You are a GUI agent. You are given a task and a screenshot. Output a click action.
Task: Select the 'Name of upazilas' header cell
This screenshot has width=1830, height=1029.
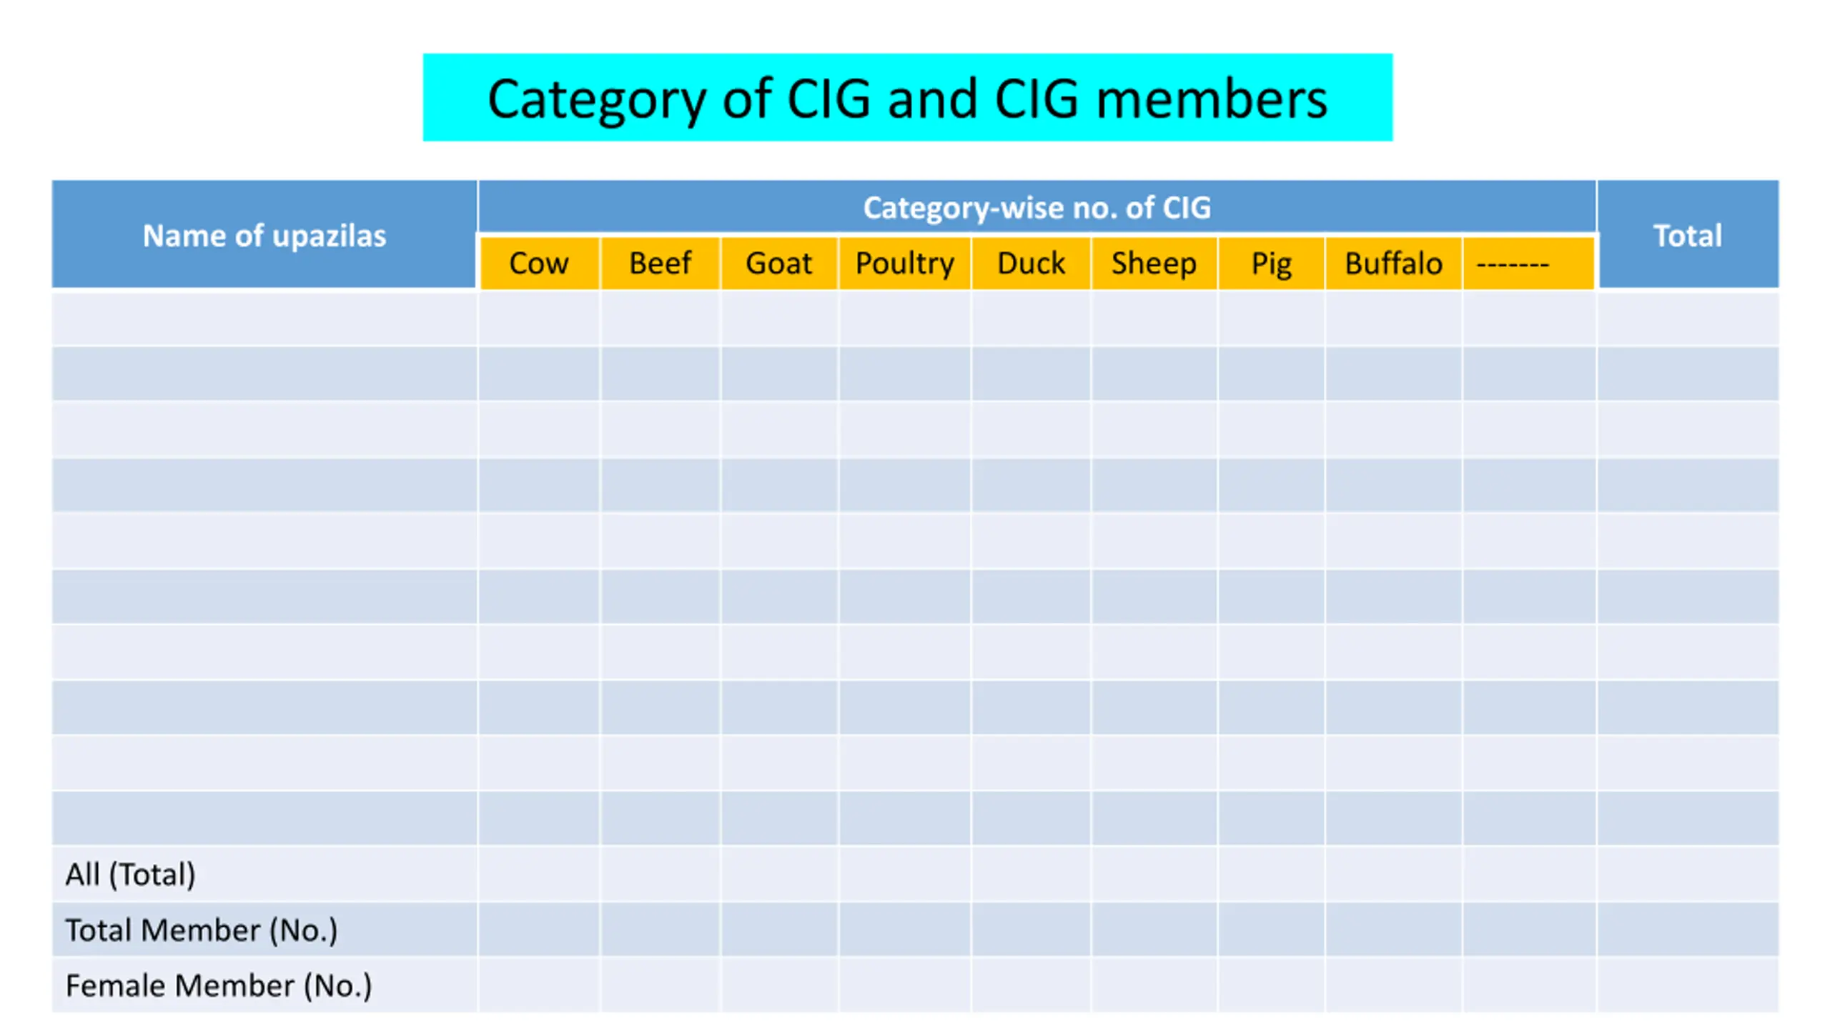click(x=264, y=234)
